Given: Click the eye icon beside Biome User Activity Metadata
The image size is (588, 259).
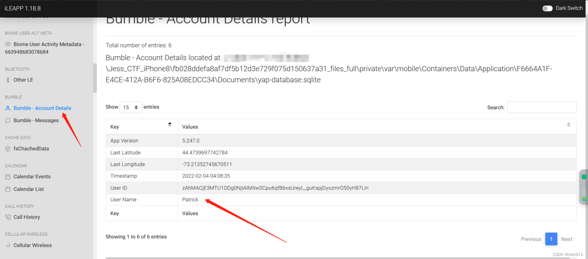Looking at the screenshot, I should click(8, 44).
